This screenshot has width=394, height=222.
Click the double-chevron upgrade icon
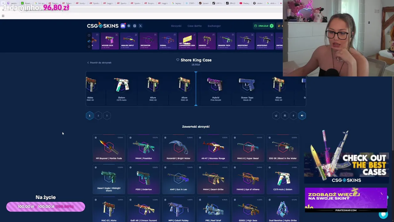pyautogui.click(x=285, y=116)
